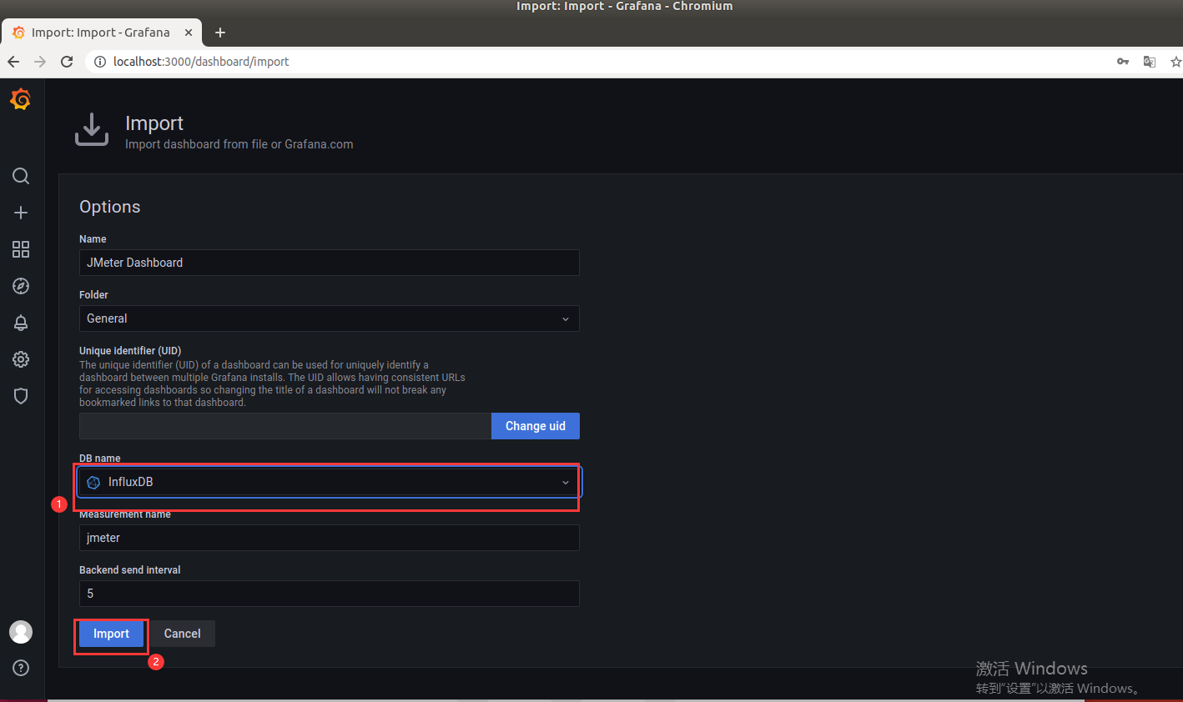Viewport: 1183px width, 702px height.
Task: Open the translate page icon
Action: [x=1150, y=62]
